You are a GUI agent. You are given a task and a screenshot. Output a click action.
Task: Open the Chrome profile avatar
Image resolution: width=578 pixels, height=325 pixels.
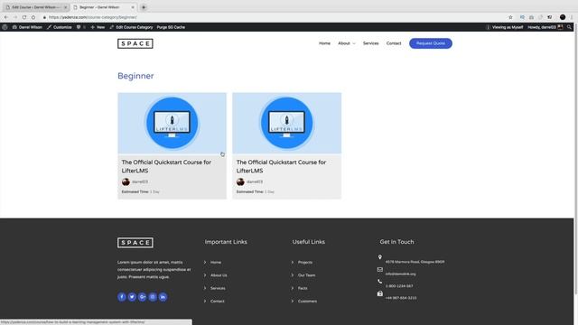pyautogui.click(x=563, y=17)
